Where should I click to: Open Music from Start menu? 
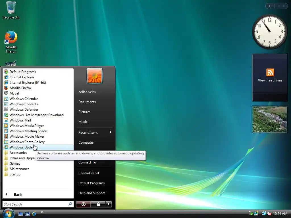coord(95,121)
